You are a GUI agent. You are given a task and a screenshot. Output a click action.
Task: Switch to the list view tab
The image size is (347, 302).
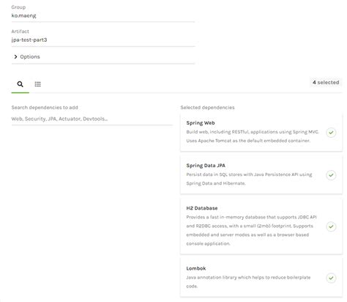38,84
